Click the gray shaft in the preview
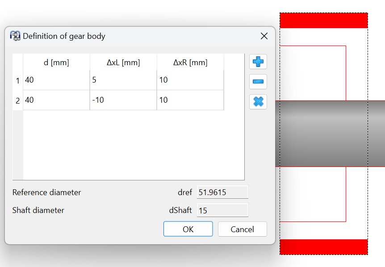Image resolution: width=385 pixels, height=267 pixels. tap(331, 134)
